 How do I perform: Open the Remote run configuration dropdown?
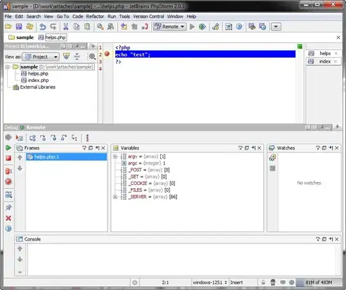coord(170,27)
